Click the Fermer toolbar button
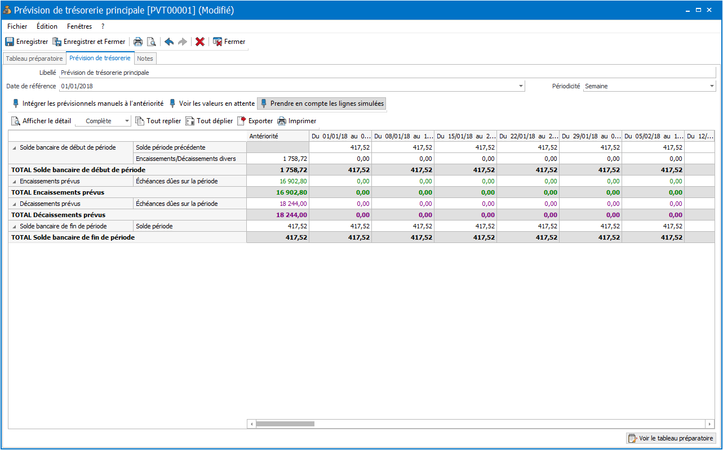The width and height of the screenshot is (723, 450). pyautogui.click(x=229, y=42)
